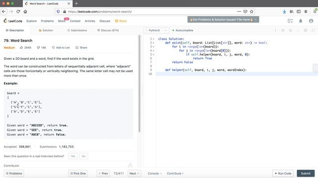The image size is (318, 178).
Task: Answer No to seen in interview
Action: (x=83, y=156)
